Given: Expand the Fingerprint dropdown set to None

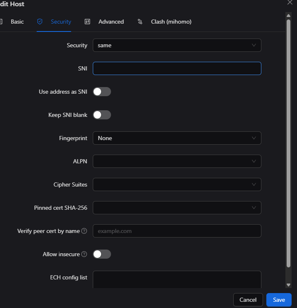Looking at the screenshot, I should [177, 138].
